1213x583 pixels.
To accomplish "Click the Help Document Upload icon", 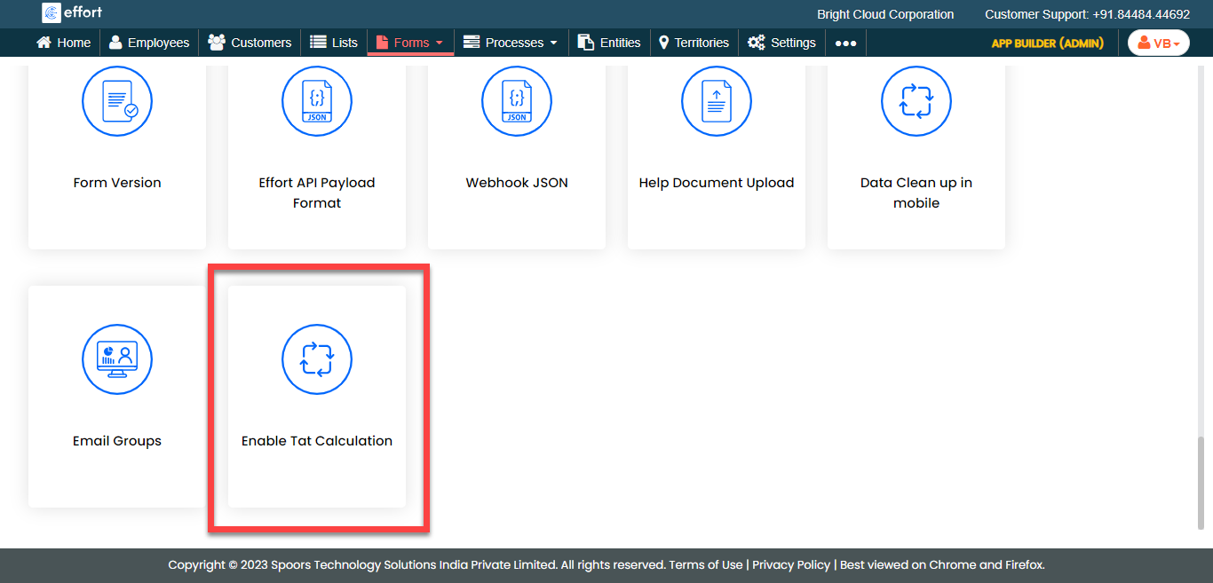I will coord(717,101).
